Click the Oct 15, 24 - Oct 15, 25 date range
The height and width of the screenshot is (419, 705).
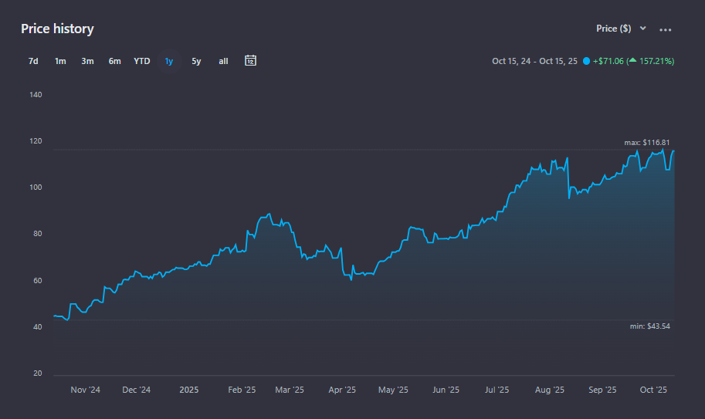coord(534,61)
